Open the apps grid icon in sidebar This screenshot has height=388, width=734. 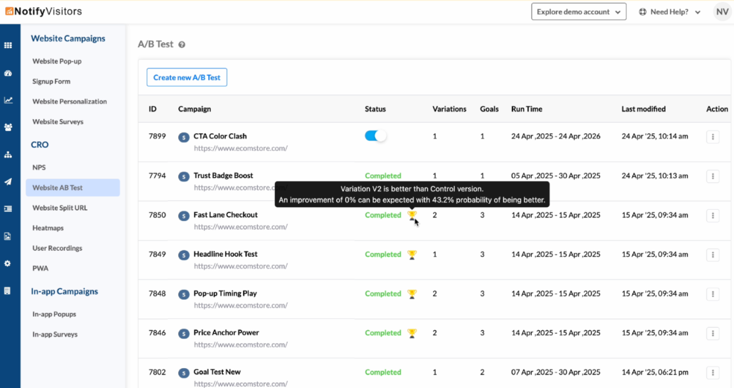coord(8,45)
